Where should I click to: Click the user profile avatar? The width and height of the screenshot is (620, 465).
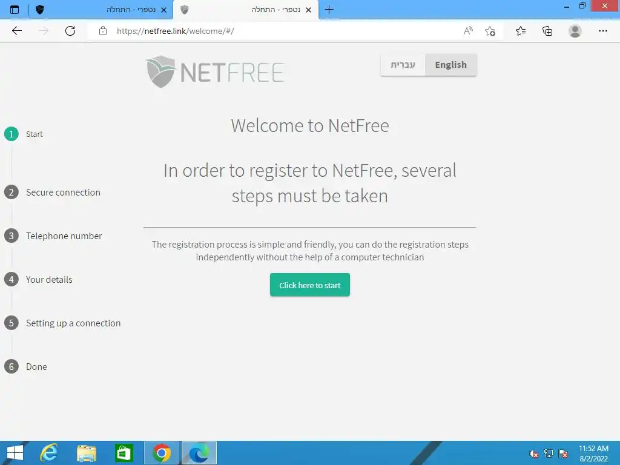[x=575, y=31]
